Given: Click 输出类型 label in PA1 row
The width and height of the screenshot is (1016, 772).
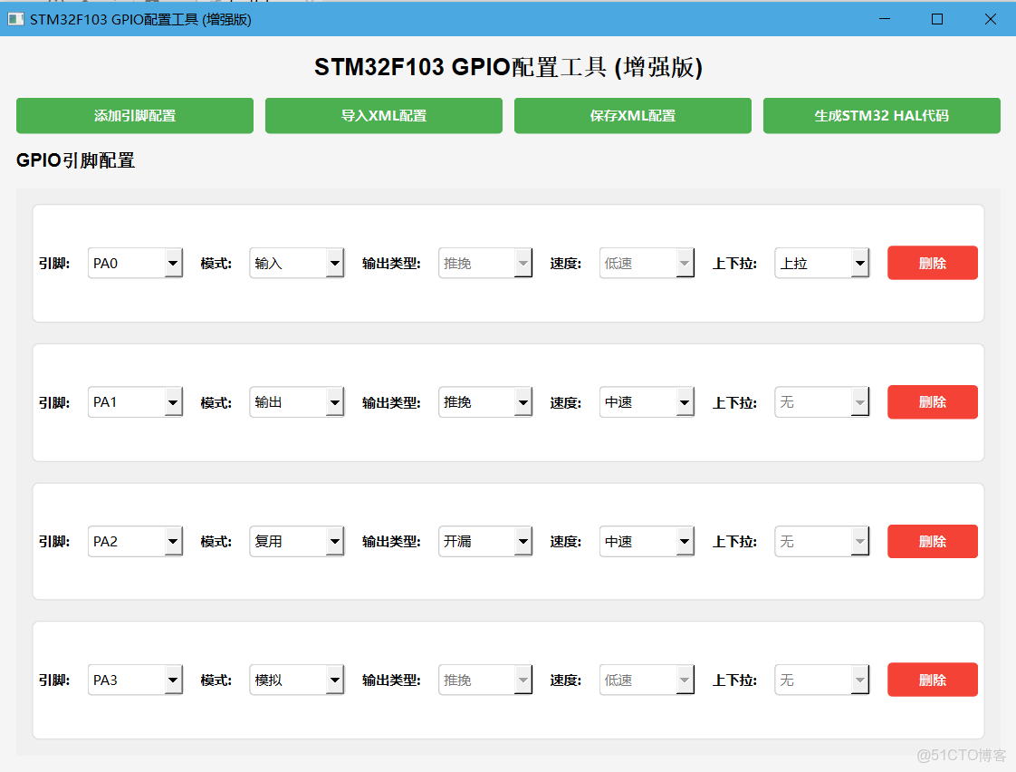Looking at the screenshot, I should point(391,402).
